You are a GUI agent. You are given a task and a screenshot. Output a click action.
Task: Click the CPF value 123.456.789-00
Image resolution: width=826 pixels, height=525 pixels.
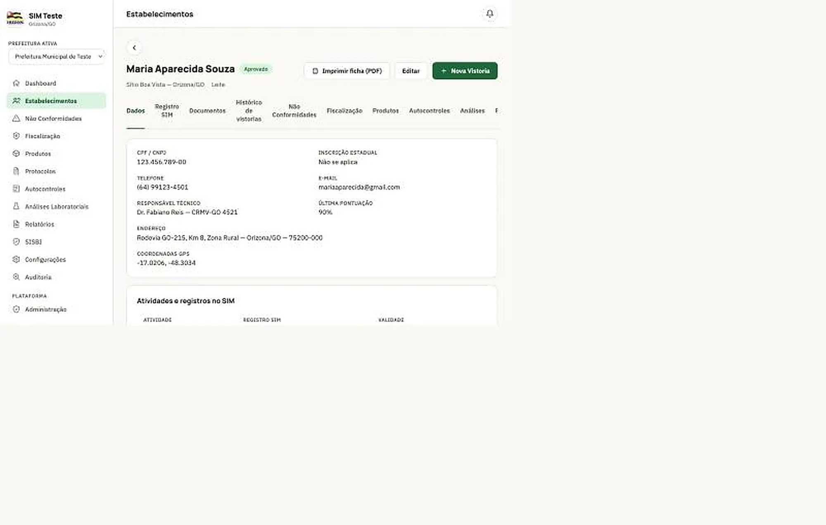click(161, 162)
